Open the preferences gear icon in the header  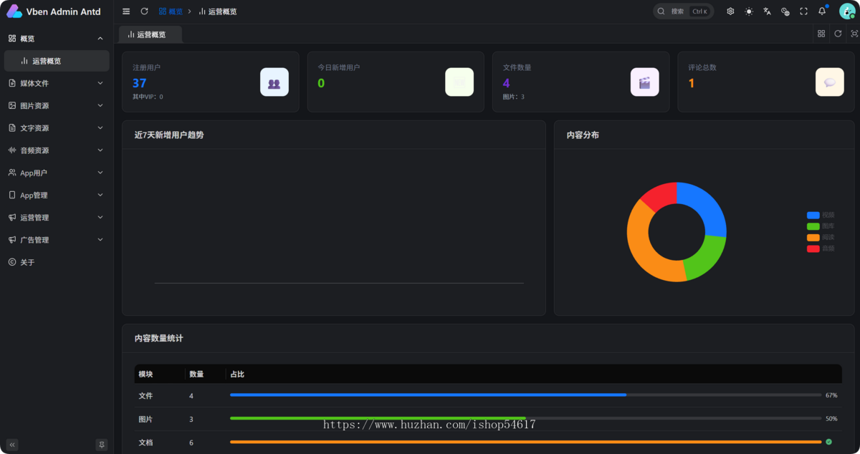[730, 11]
